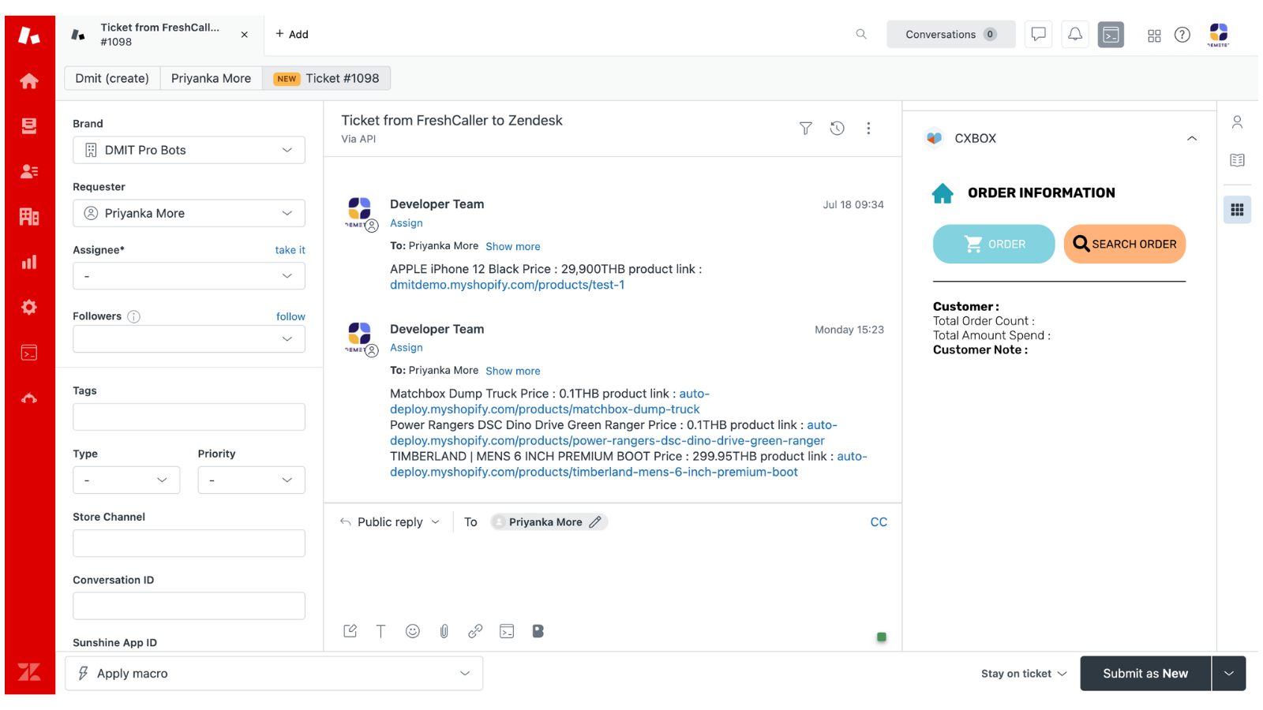Select the Ticket #1098 tab
The height and width of the screenshot is (710, 1263).
tap(326, 78)
